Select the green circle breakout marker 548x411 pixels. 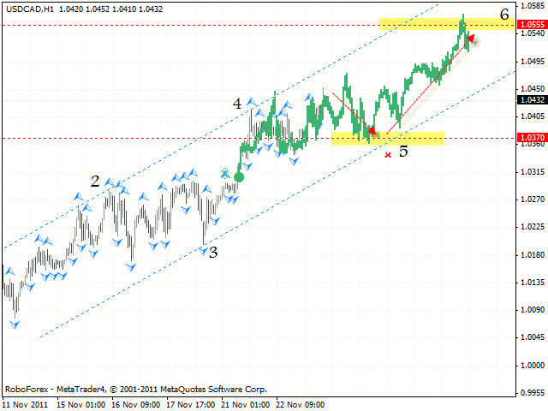(239, 176)
